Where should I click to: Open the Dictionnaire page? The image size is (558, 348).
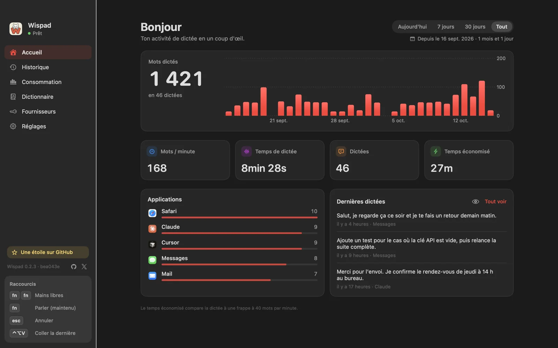(48, 97)
